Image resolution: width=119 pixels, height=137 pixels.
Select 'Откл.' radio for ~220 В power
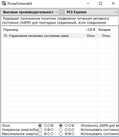pos(40,126)
